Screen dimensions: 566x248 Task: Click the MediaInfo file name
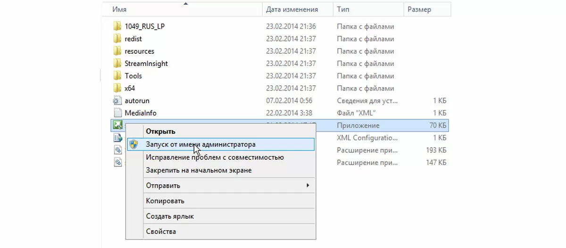pyautogui.click(x=141, y=113)
